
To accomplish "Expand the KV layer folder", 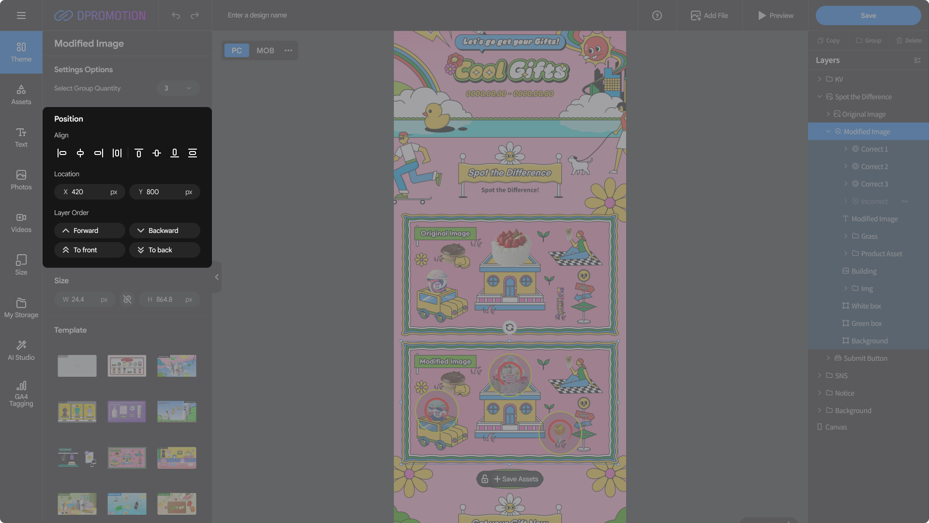I will coord(819,79).
